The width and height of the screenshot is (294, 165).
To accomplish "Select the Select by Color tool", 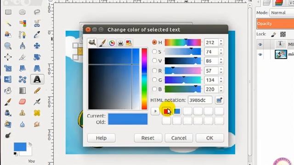I will pos(23,23).
